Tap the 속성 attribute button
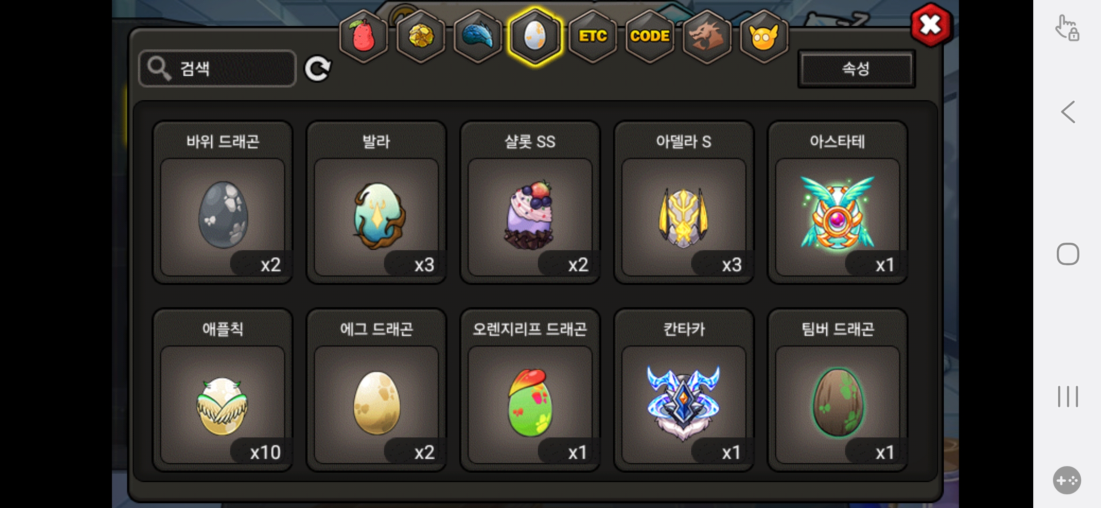 pyautogui.click(x=856, y=69)
